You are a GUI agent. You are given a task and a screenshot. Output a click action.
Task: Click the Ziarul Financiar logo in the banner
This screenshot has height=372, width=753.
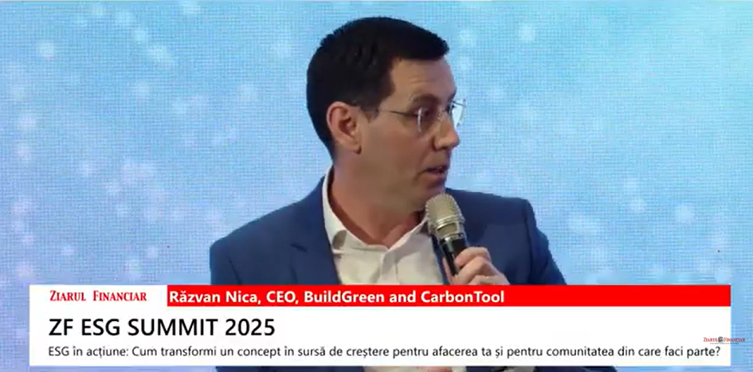pyautogui.click(x=98, y=296)
